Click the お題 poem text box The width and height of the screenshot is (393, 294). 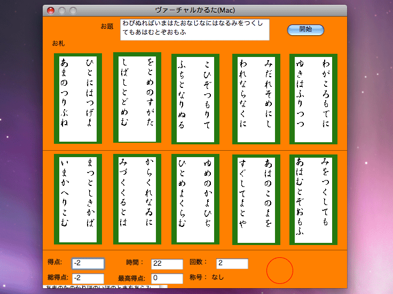point(195,29)
